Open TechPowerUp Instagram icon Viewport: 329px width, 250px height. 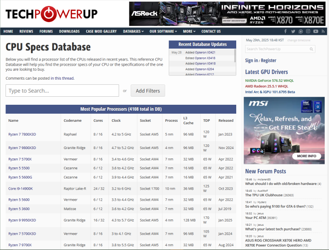(308, 31)
